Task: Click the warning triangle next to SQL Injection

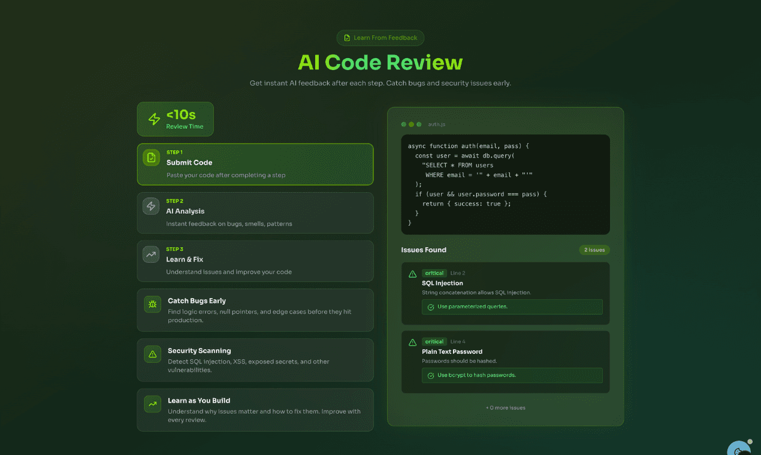Action: point(412,274)
